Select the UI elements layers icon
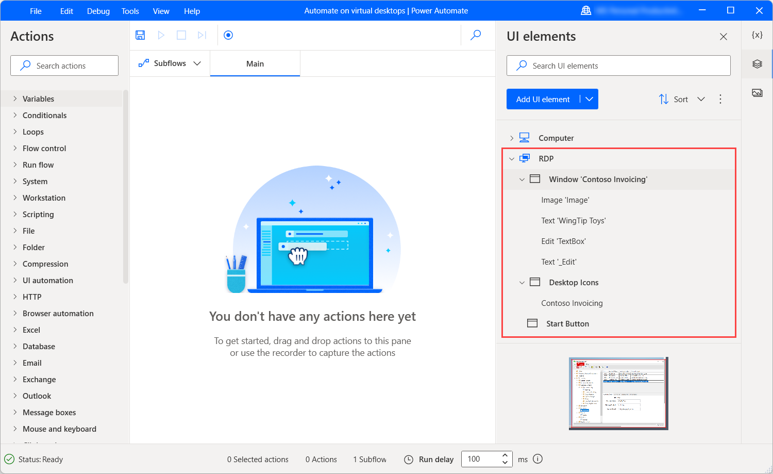 tap(757, 64)
